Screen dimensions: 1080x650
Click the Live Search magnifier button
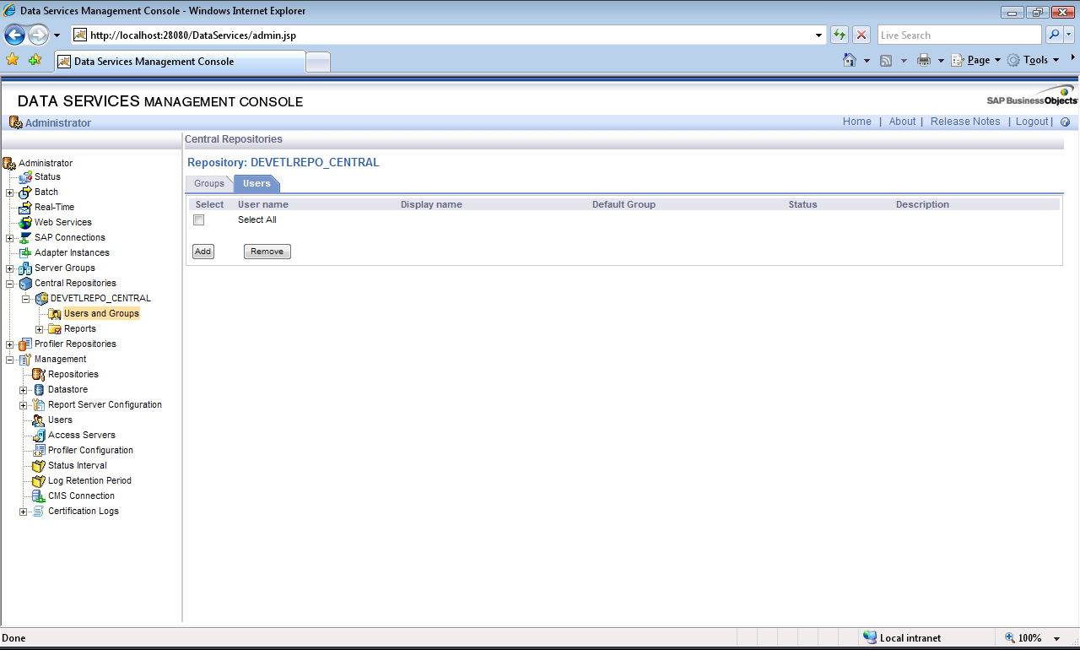click(x=1054, y=35)
